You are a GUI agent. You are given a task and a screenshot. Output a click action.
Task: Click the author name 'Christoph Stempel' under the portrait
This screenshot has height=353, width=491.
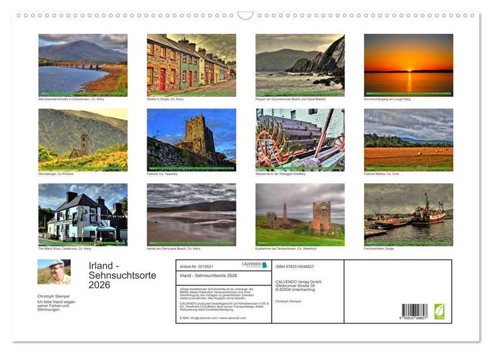[53, 296]
